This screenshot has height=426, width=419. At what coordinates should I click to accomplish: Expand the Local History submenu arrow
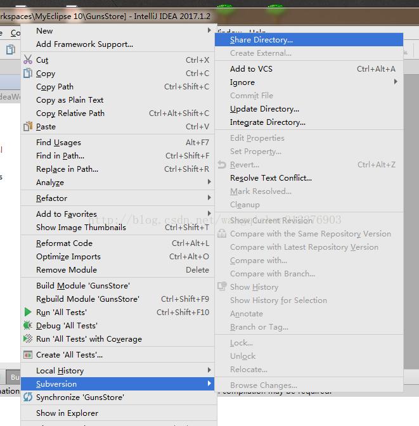click(209, 370)
